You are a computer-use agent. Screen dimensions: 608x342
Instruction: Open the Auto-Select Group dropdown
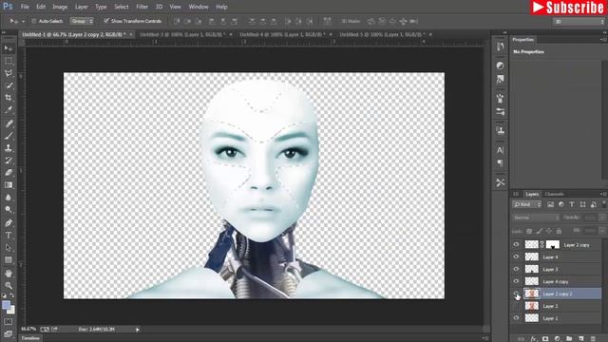pos(82,21)
